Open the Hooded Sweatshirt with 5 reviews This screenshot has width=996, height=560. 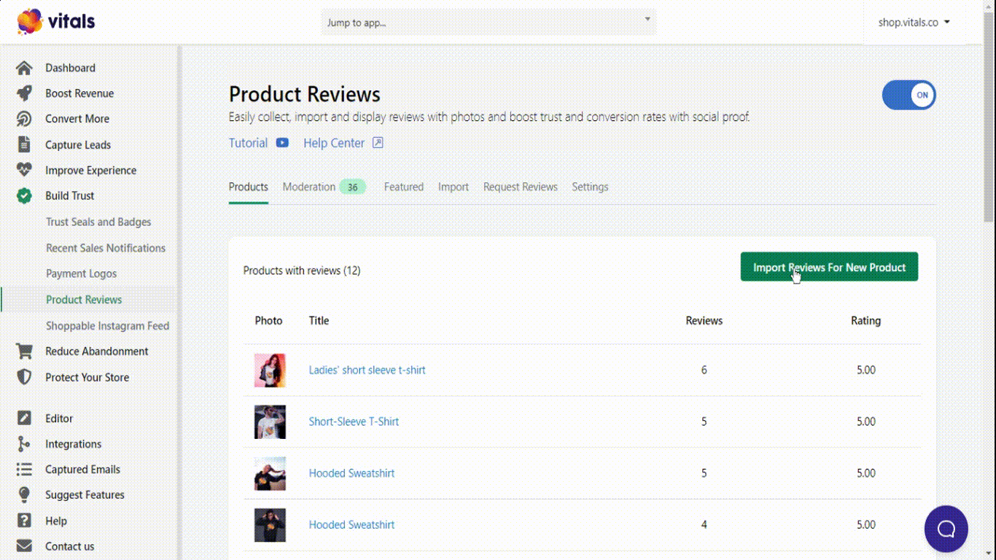351,473
